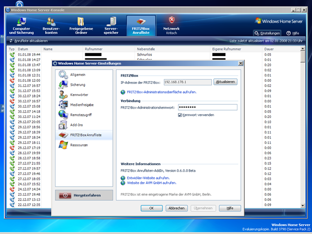The height and width of the screenshot is (234, 312).
Task: Open Netzwerk Kritisch status
Action: (x=171, y=26)
